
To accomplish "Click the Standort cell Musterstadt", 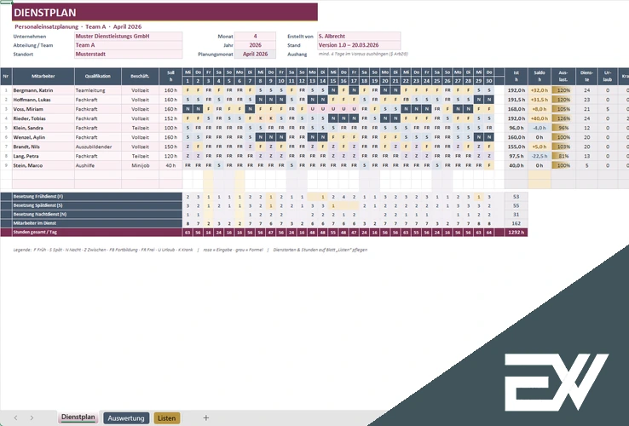I will [x=128, y=54].
